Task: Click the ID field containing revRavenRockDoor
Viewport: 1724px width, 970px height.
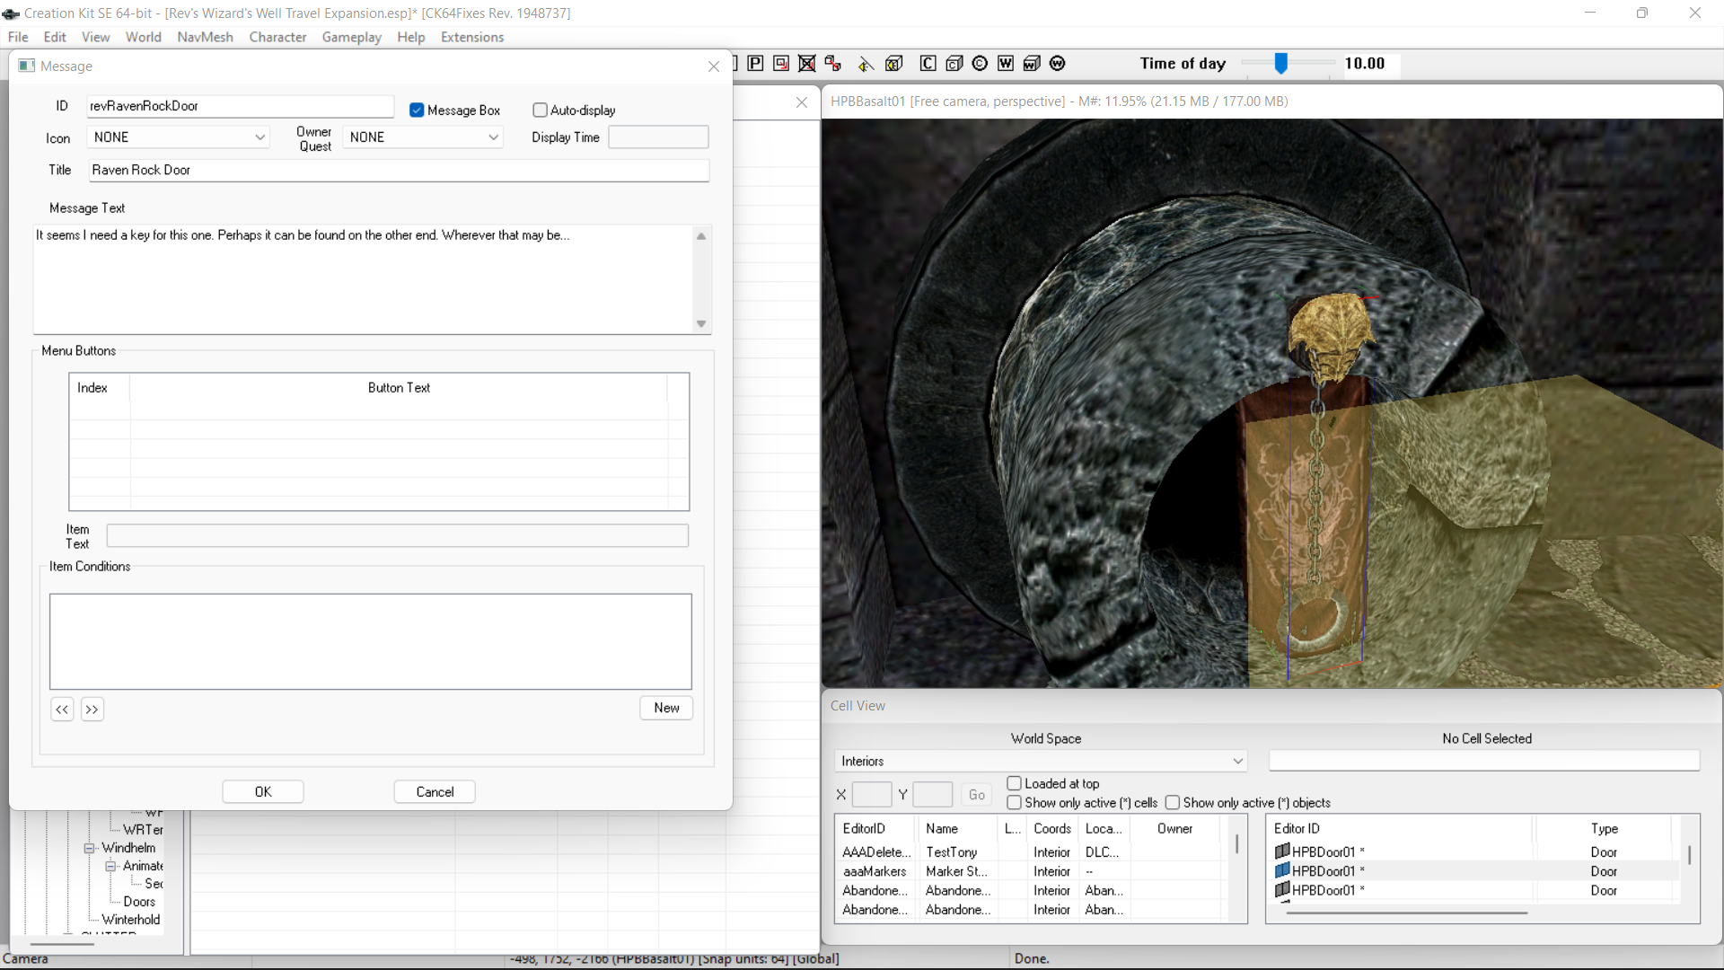Action: (x=241, y=106)
